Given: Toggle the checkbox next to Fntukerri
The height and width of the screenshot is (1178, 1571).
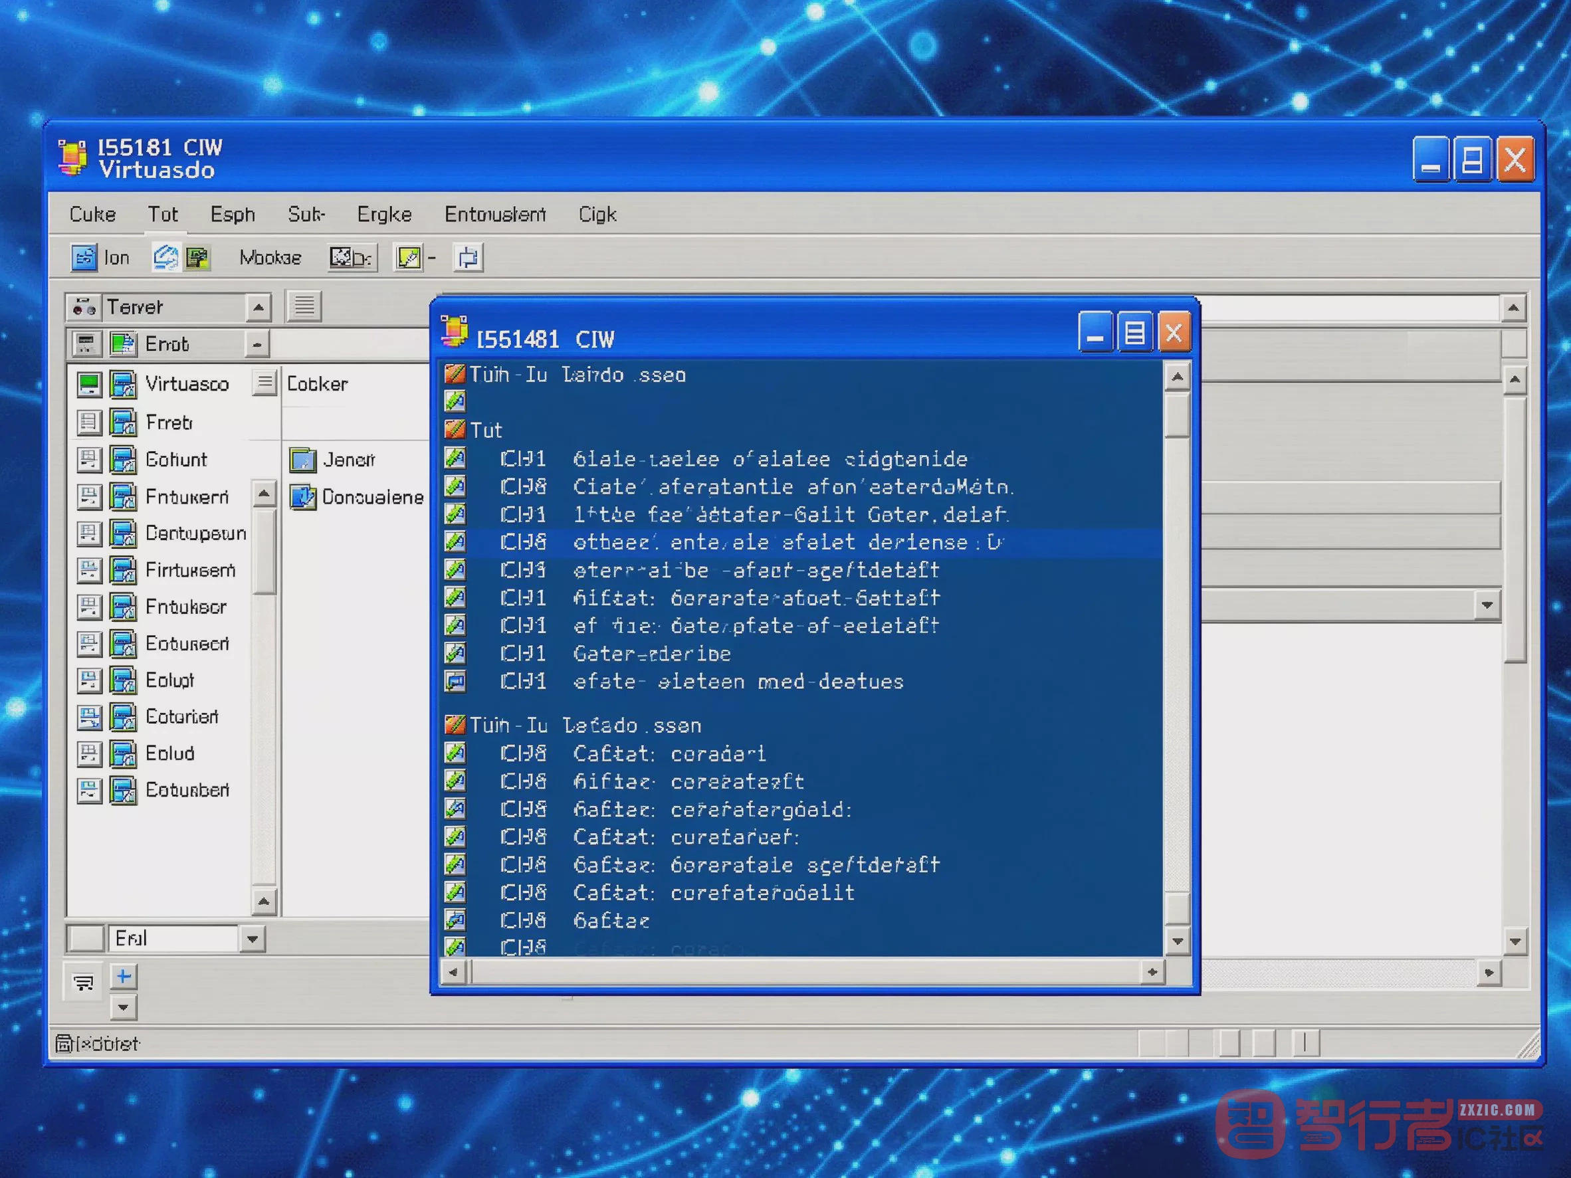Looking at the screenshot, I should (89, 496).
